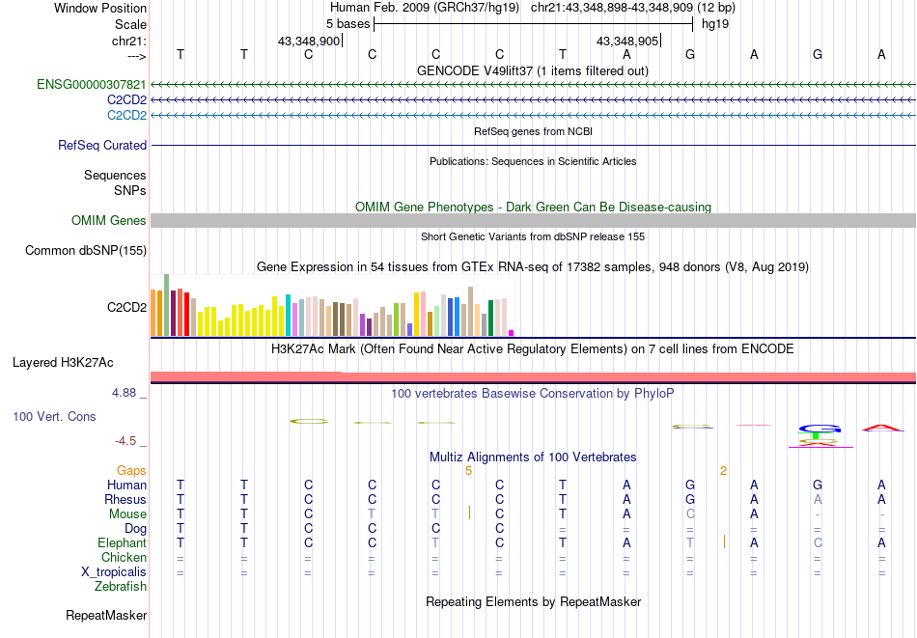Click the pink H3K27Ac signal bar
917x638 pixels.
click(x=533, y=377)
